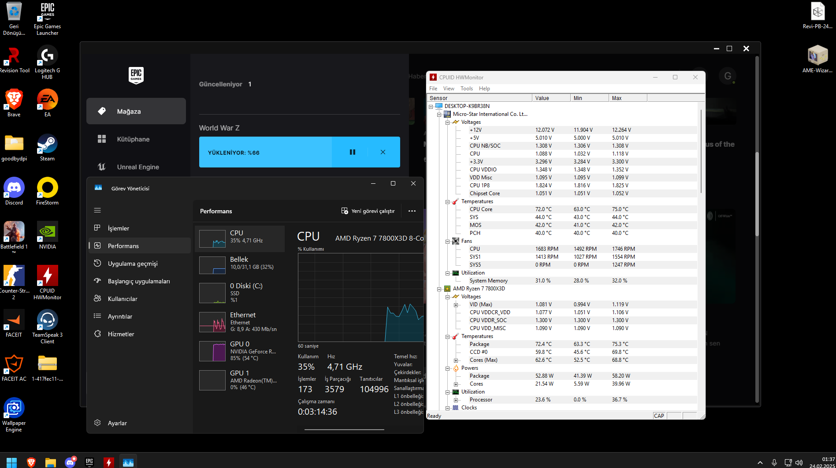The height and width of the screenshot is (468, 836).
Task: Open the File menu in HWMonitor
Action: click(433, 89)
